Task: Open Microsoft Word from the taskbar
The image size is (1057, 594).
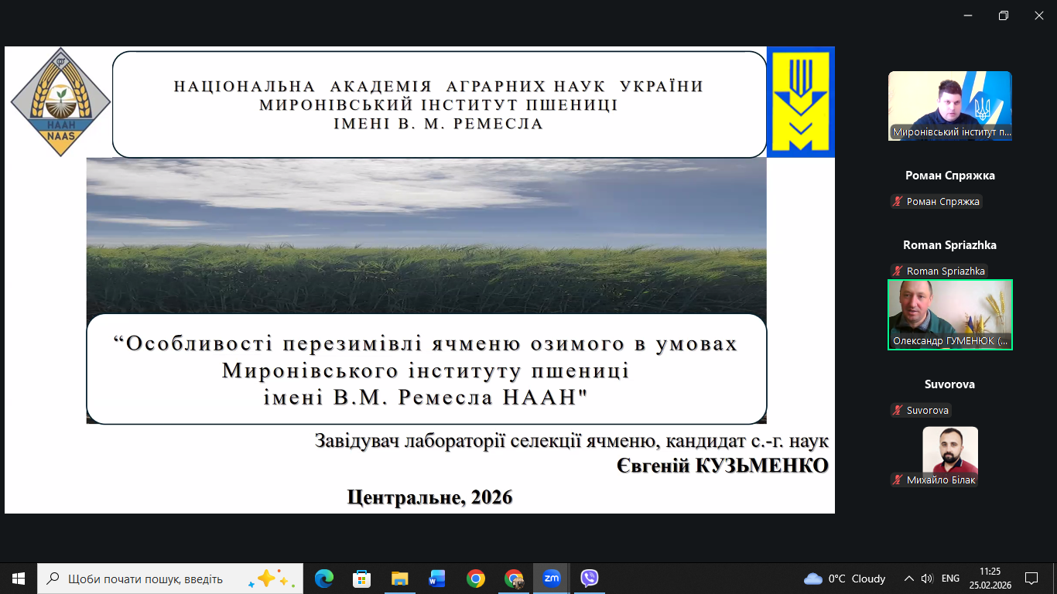Action: pos(437,579)
